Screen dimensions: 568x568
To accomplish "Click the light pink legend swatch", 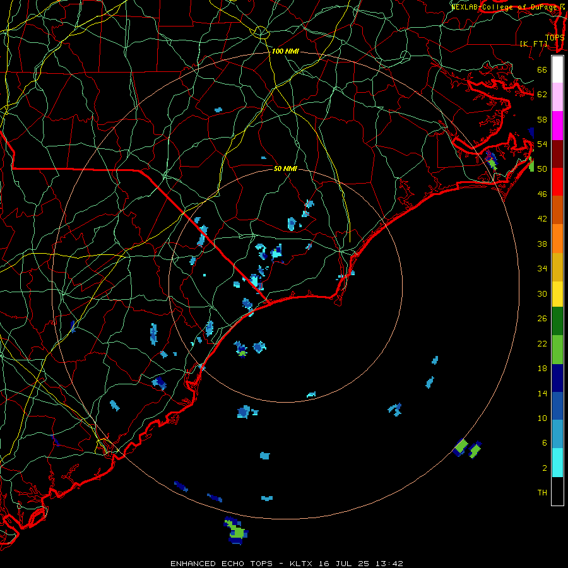I will pos(557,97).
